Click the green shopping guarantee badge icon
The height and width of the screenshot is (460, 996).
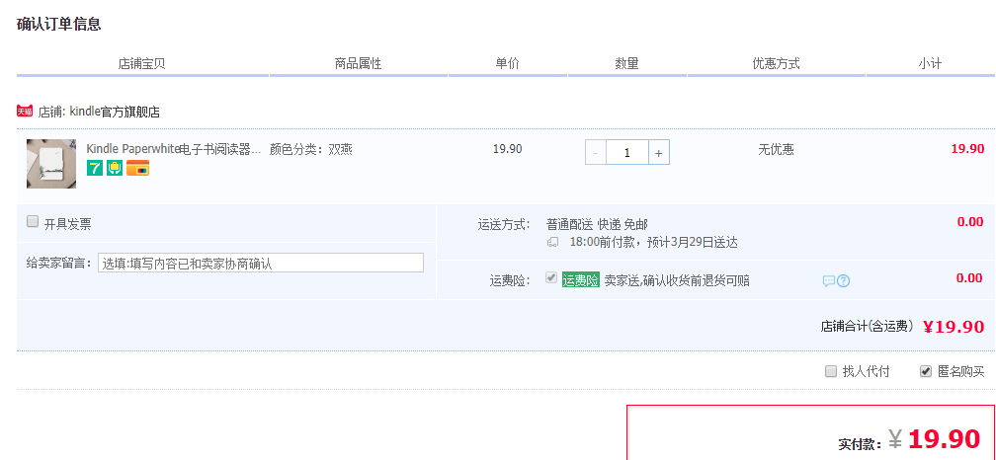coord(115,168)
